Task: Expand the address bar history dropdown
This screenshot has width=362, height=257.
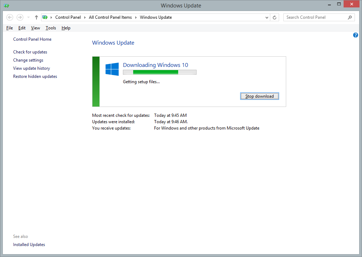Action: point(267,17)
